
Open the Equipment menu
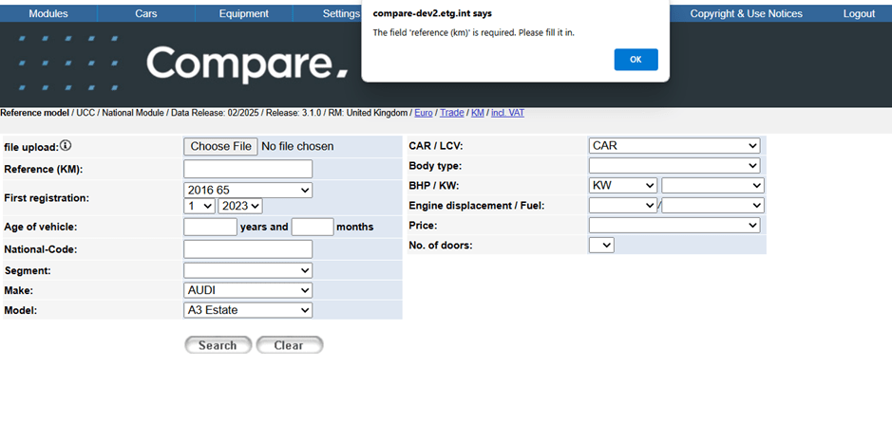pyautogui.click(x=243, y=13)
